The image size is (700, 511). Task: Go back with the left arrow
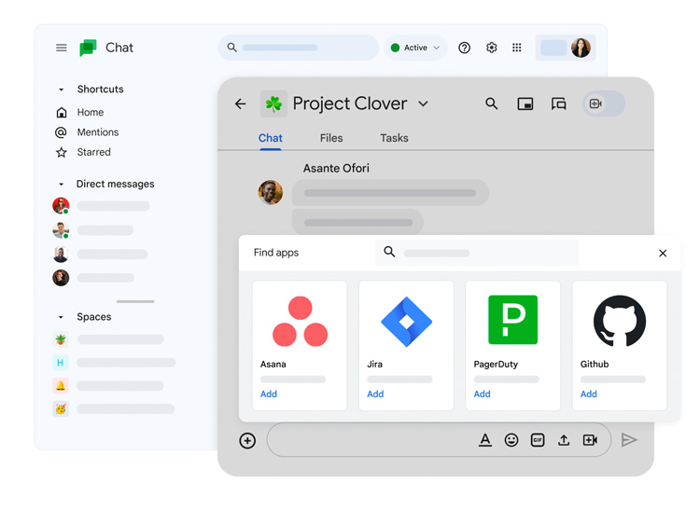(240, 104)
